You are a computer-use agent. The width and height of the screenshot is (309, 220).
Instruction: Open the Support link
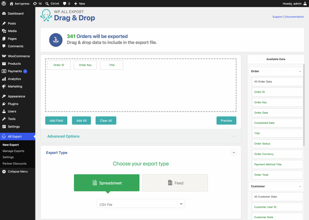click(x=277, y=17)
